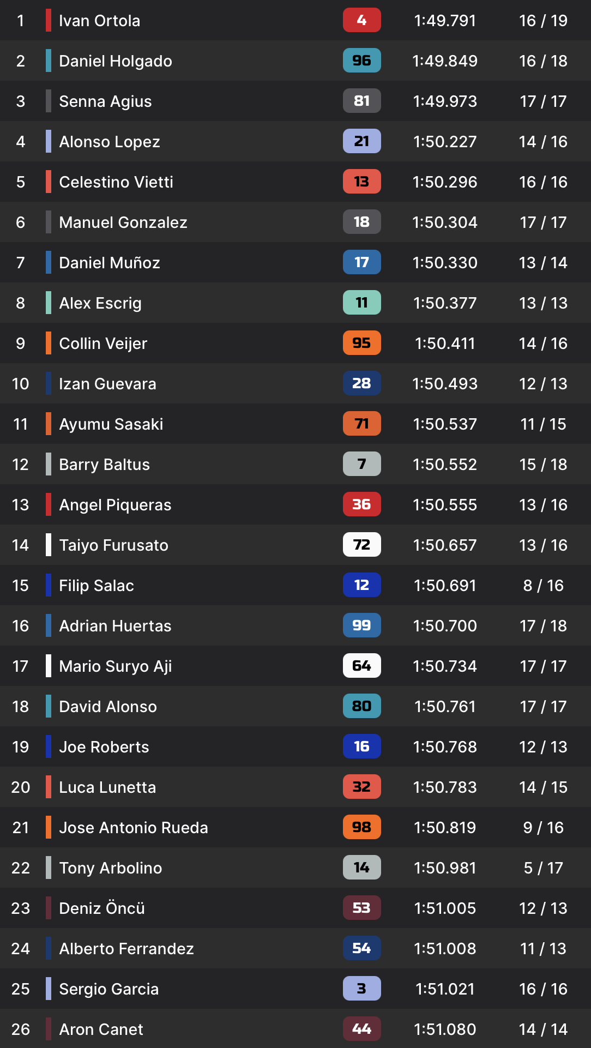Tap the periwinkle number 3 badge
The height and width of the screenshot is (1048, 591).
(361, 989)
